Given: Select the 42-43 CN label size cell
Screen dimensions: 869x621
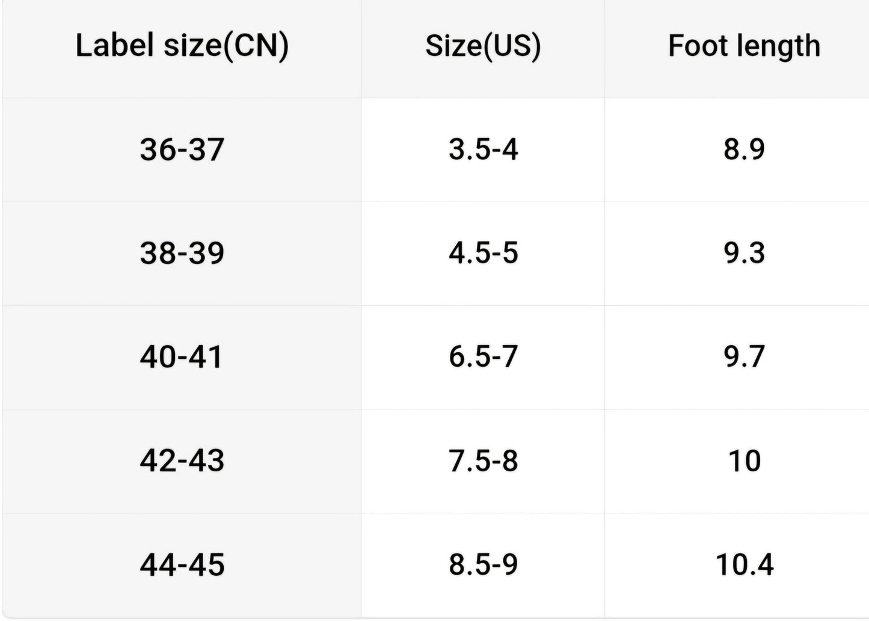Looking at the screenshot, I should tap(182, 460).
